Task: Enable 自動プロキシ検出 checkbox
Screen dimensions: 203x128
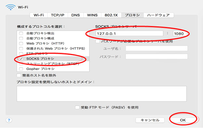Action: (x=21, y=33)
